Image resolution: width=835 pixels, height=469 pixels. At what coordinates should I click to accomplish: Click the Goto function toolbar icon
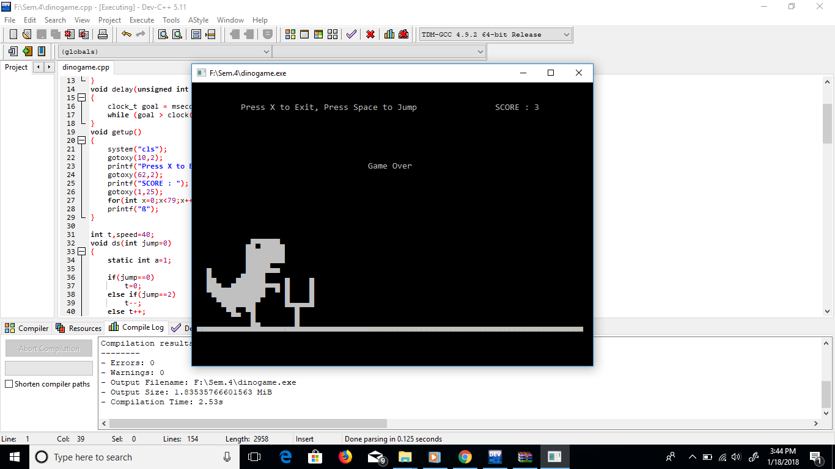coord(196,34)
